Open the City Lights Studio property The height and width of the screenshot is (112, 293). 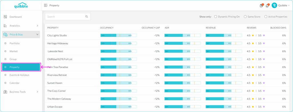click(57, 35)
